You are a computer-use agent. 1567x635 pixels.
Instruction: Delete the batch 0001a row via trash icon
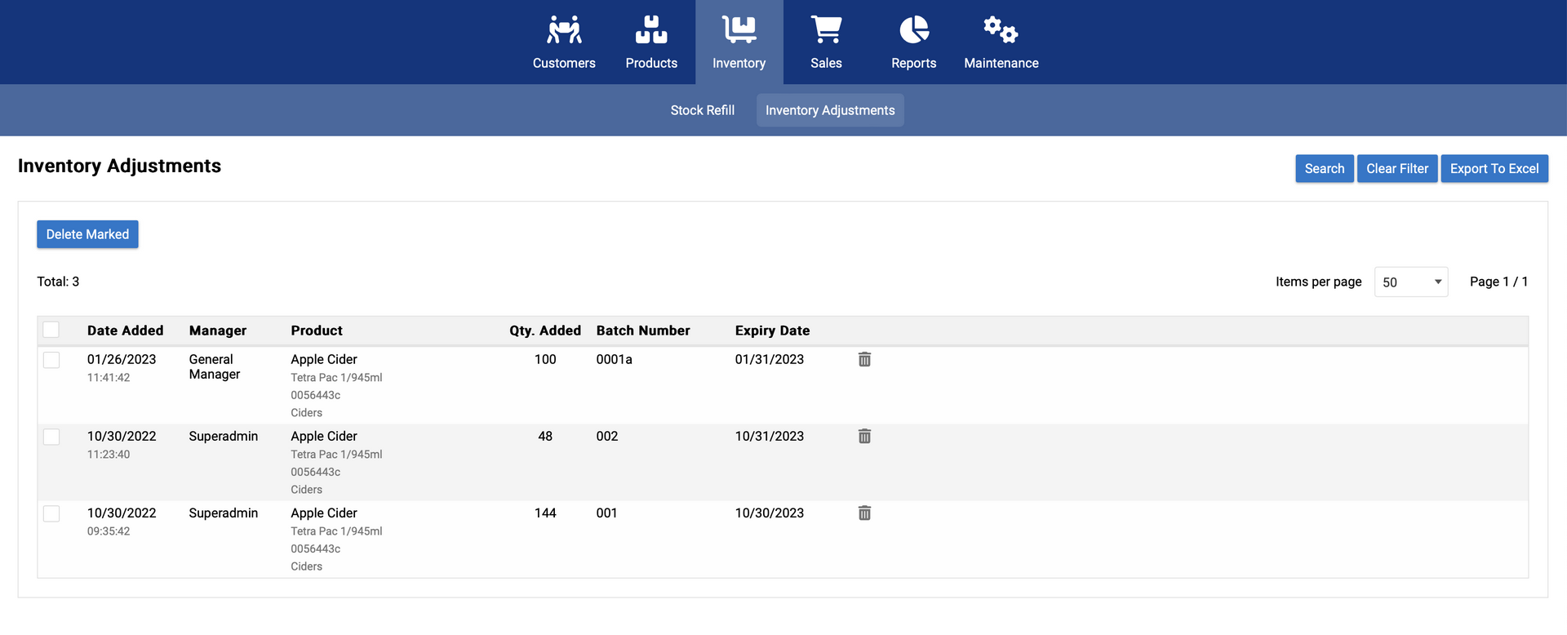tap(864, 359)
